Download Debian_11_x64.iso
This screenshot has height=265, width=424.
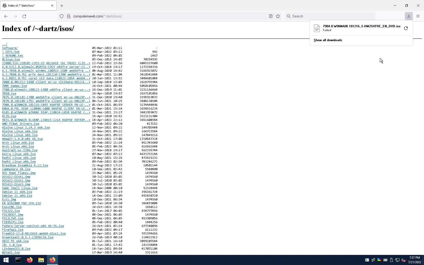[x=17, y=192]
